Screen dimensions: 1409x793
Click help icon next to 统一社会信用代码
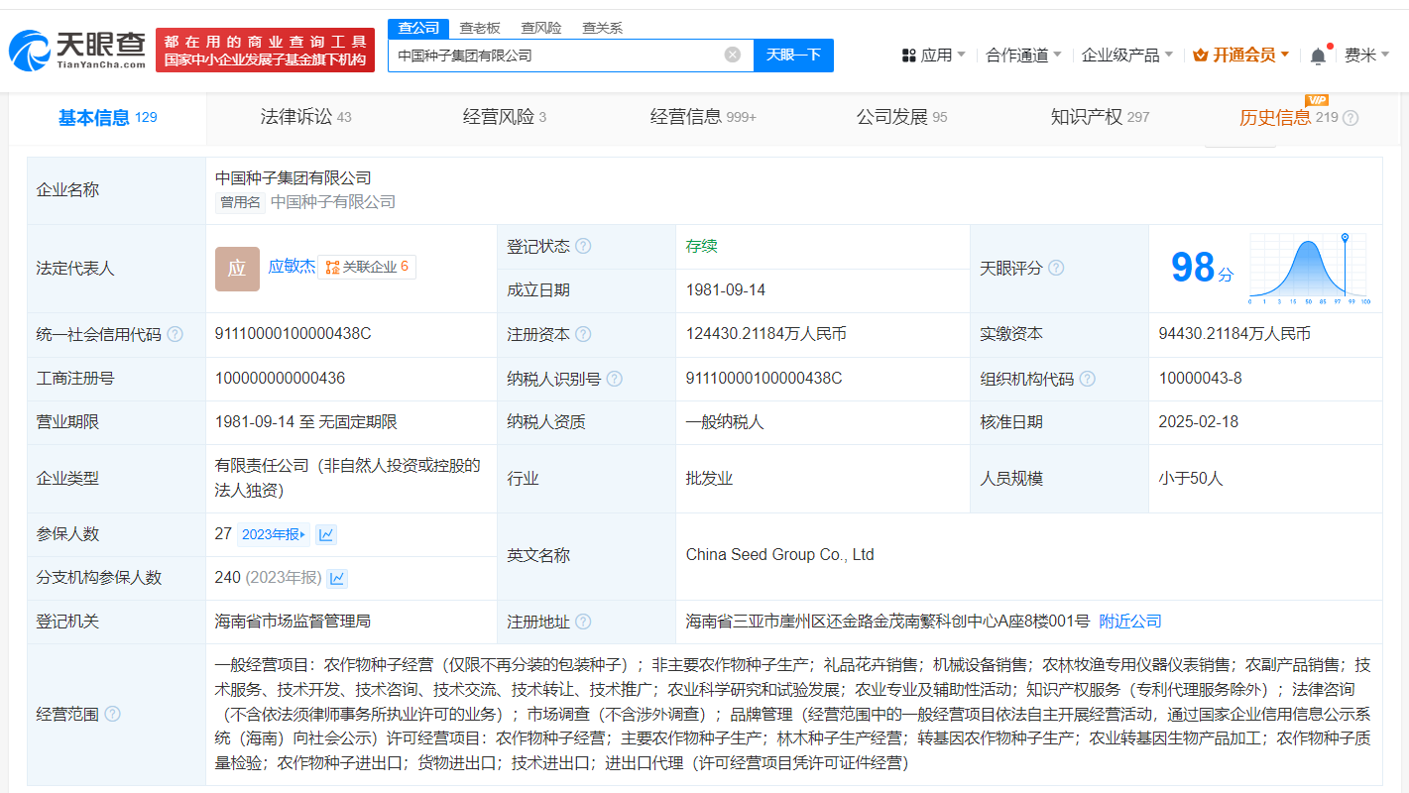tap(176, 334)
